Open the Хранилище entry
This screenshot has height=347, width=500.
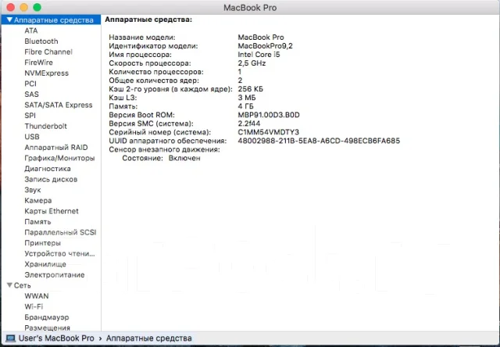click(x=45, y=264)
